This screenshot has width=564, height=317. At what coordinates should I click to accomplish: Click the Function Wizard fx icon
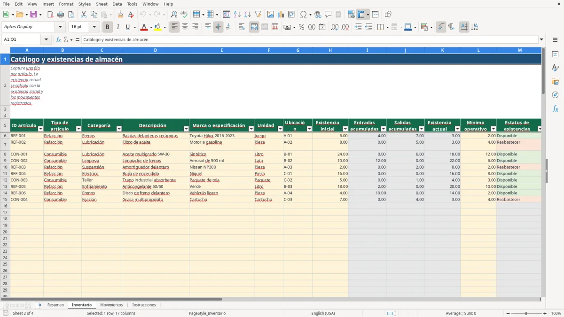[x=59, y=40]
